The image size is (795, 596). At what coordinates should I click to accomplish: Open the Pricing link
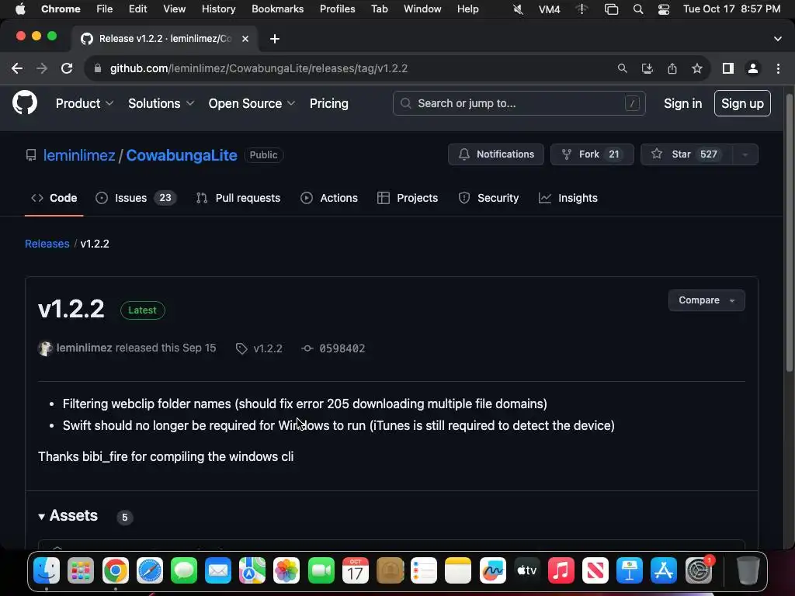pyautogui.click(x=329, y=103)
